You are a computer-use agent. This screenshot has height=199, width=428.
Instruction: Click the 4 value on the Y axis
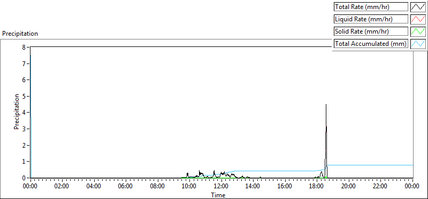pyautogui.click(x=24, y=113)
